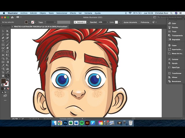185x138 pixels.
Task: Open the zoom level dropdown in status bar
Action: point(20,119)
